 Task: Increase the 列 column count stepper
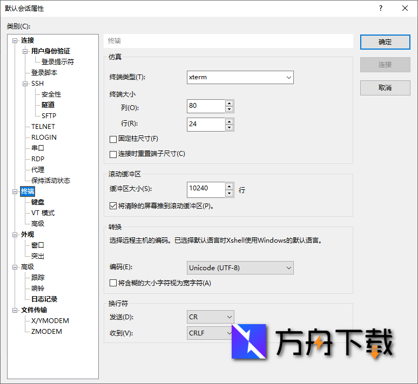(230, 103)
